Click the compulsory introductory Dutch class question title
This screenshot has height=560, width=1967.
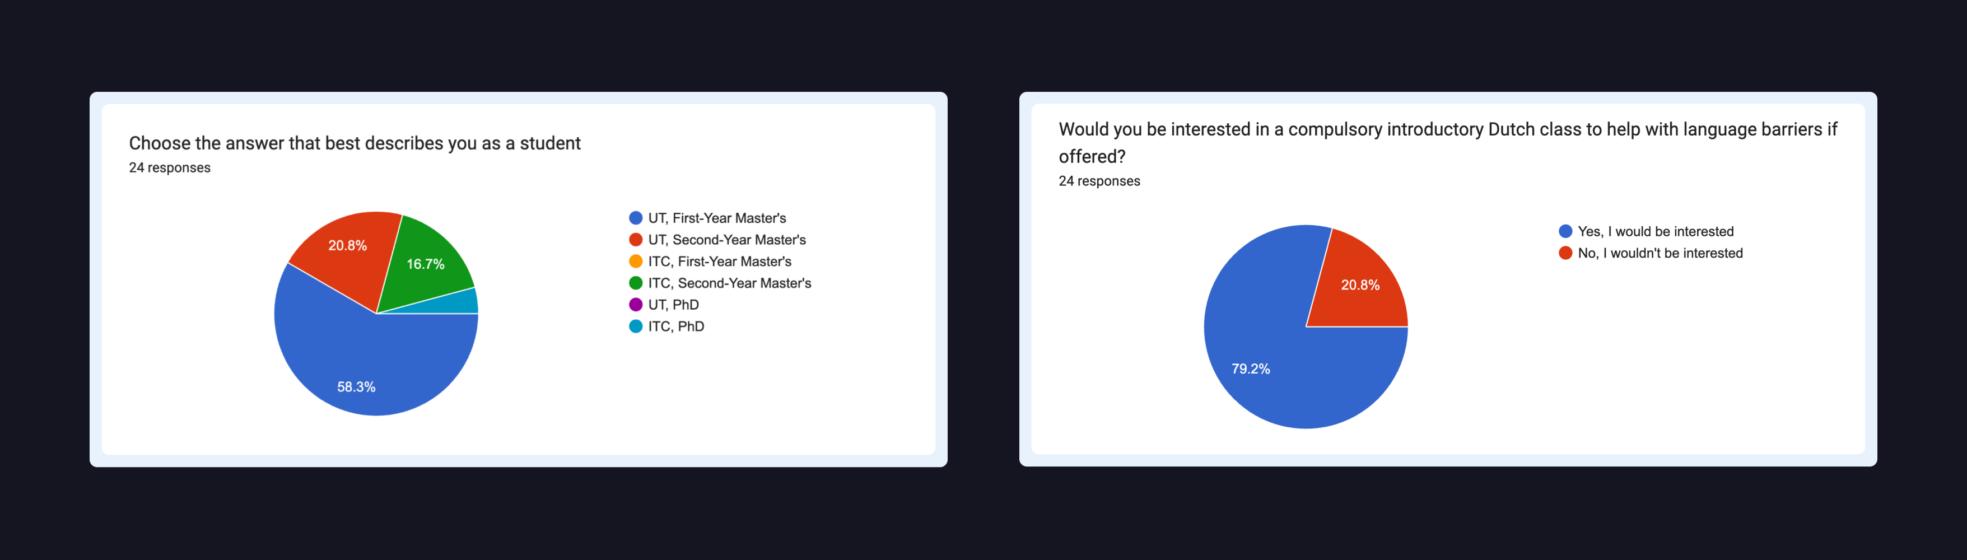[x=1448, y=143]
